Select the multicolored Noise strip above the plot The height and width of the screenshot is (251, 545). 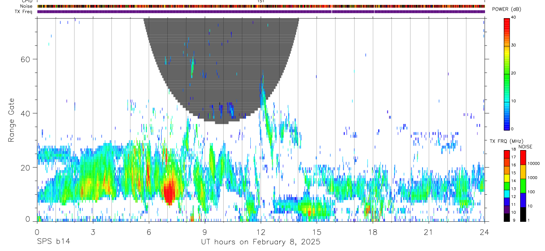(261, 6)
